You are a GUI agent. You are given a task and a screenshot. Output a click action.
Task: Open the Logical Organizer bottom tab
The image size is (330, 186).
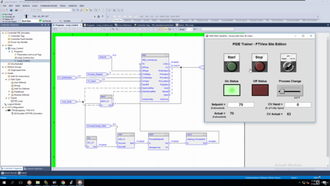pos(33,168)
